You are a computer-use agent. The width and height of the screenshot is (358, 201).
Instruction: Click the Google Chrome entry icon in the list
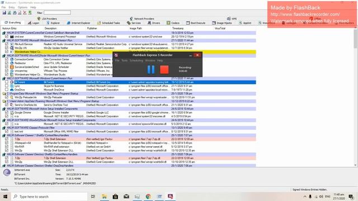pyautogui.click(x=12, y=113)
